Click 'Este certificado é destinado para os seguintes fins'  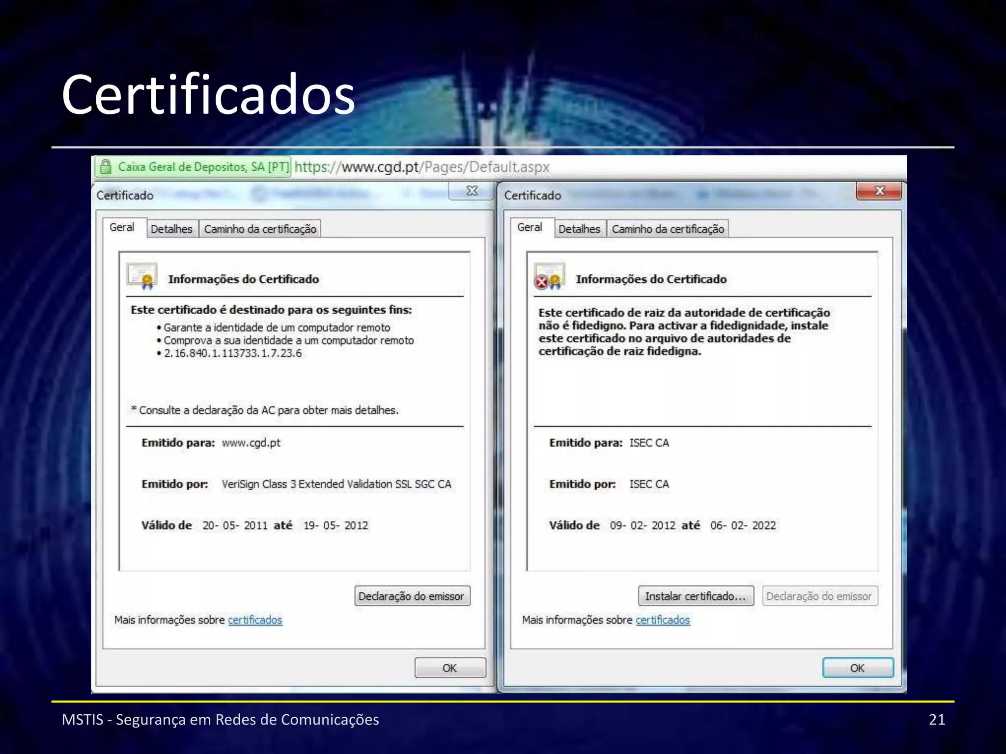271,310
